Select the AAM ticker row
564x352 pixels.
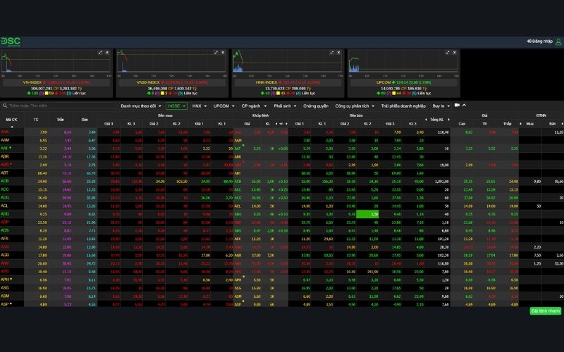[282, 140]
